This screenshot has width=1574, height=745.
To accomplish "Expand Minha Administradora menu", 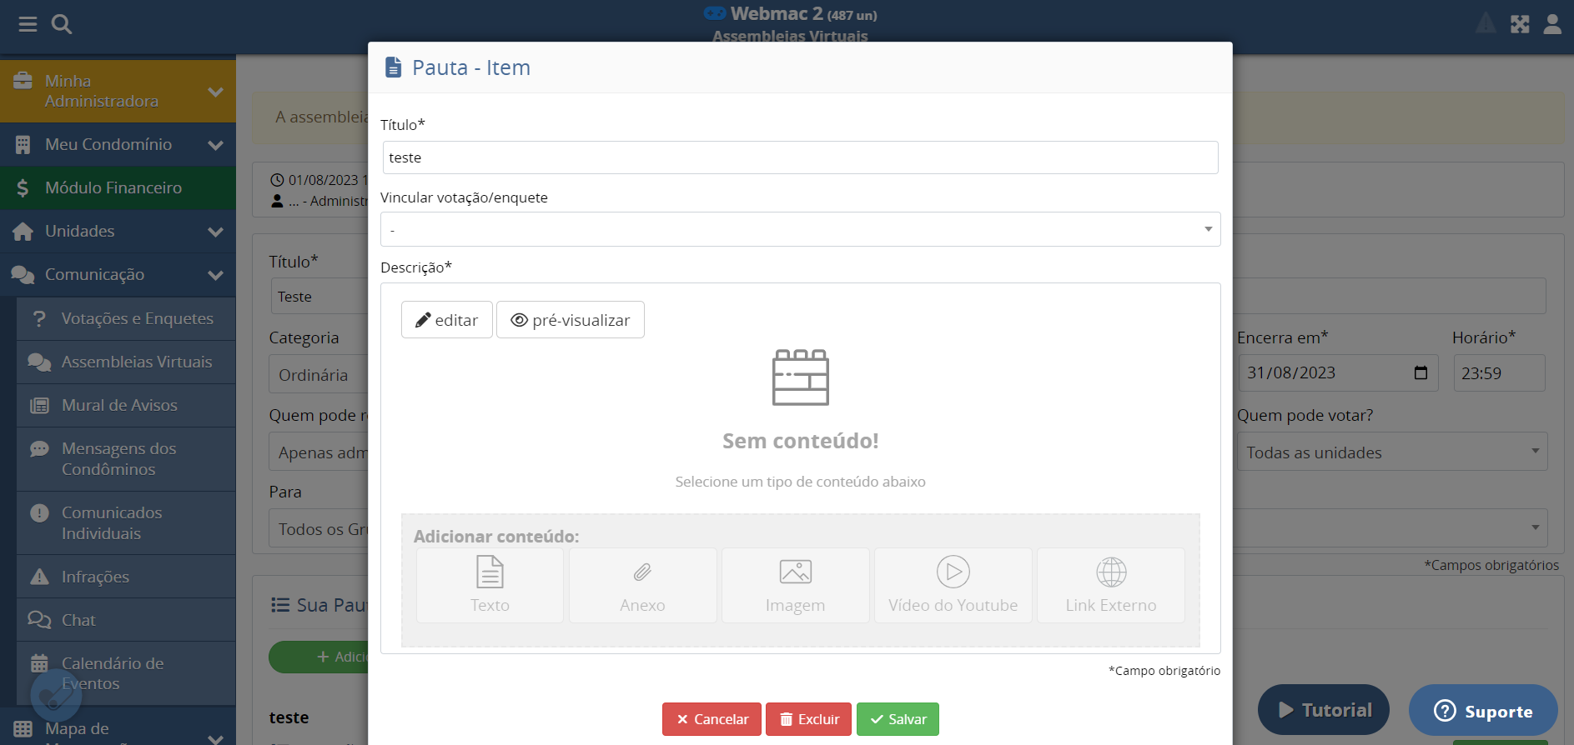I will click(118, 91).
